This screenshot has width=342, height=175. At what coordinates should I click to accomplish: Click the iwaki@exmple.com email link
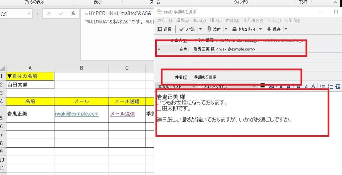77,114
